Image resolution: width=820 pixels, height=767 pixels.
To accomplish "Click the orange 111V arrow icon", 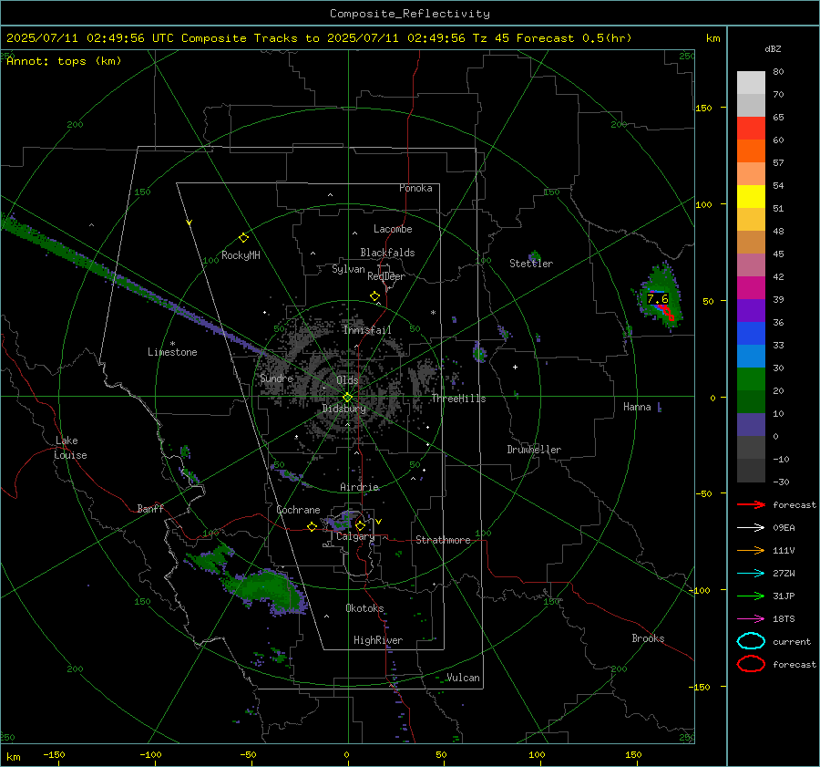I will 751,550.
